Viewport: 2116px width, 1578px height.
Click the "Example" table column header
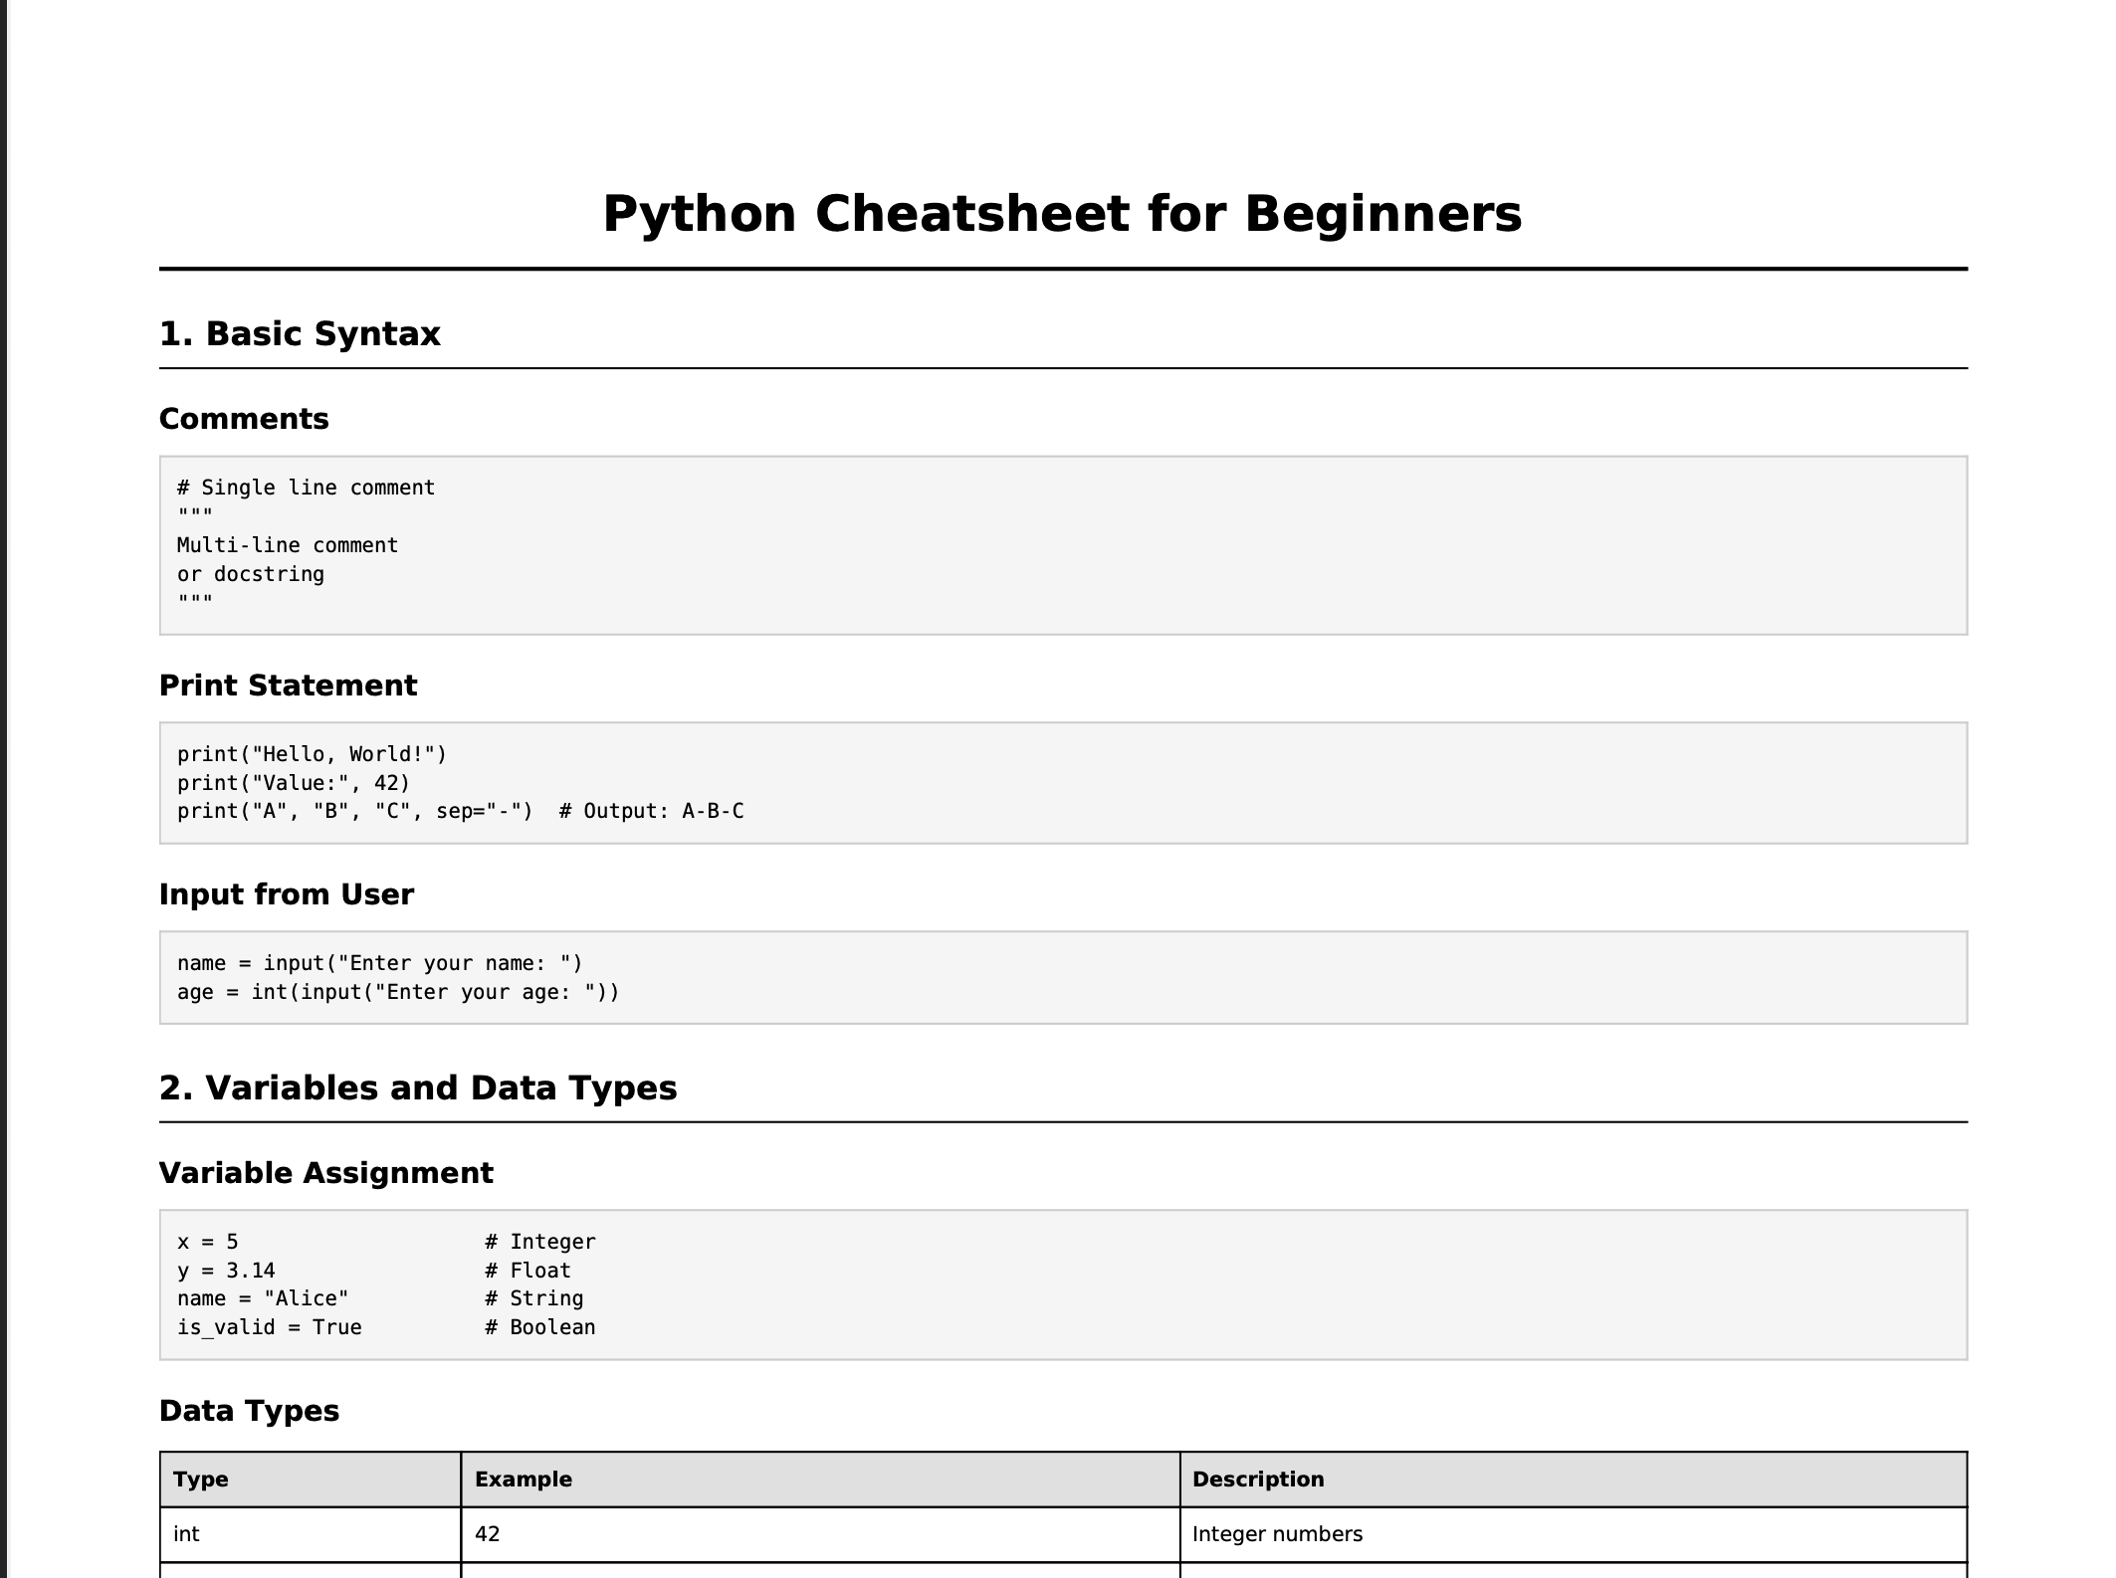(820, 1479)
